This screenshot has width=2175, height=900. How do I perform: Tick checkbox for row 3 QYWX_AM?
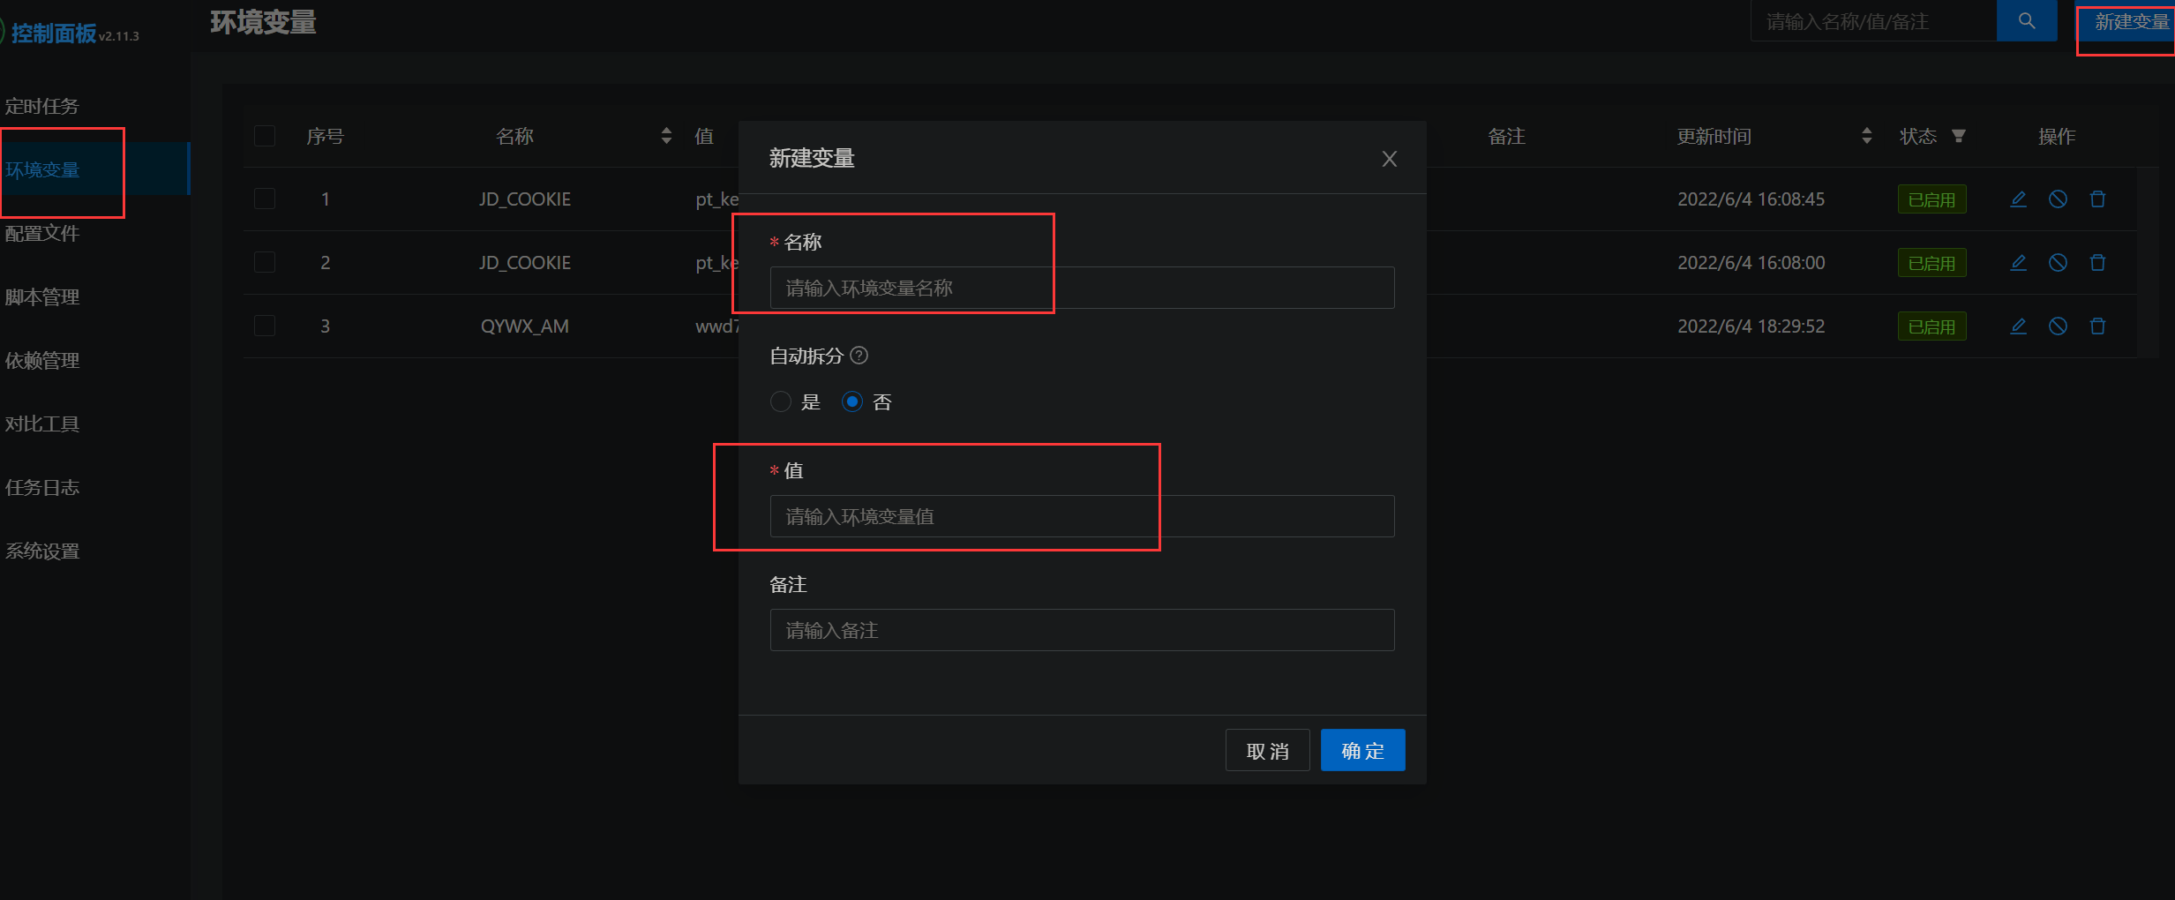tap(265, 326)
